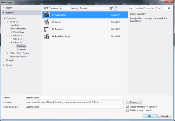Screen dimensions: 175x121
Task: Select SQL Server in the tree
Action: pyautogui.click(x=18, y=39)
